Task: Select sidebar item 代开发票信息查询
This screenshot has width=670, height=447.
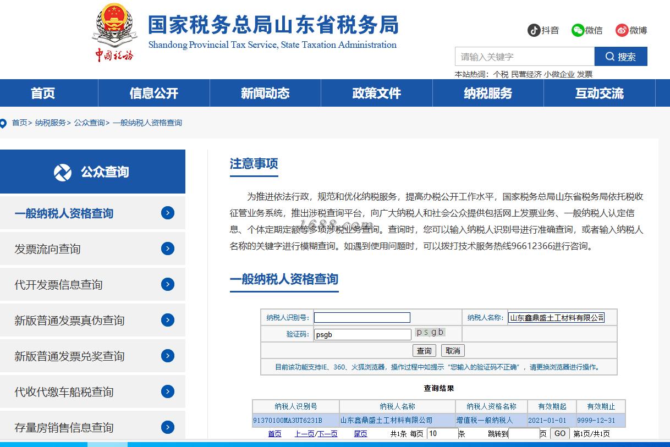Action: coord(92,285)
